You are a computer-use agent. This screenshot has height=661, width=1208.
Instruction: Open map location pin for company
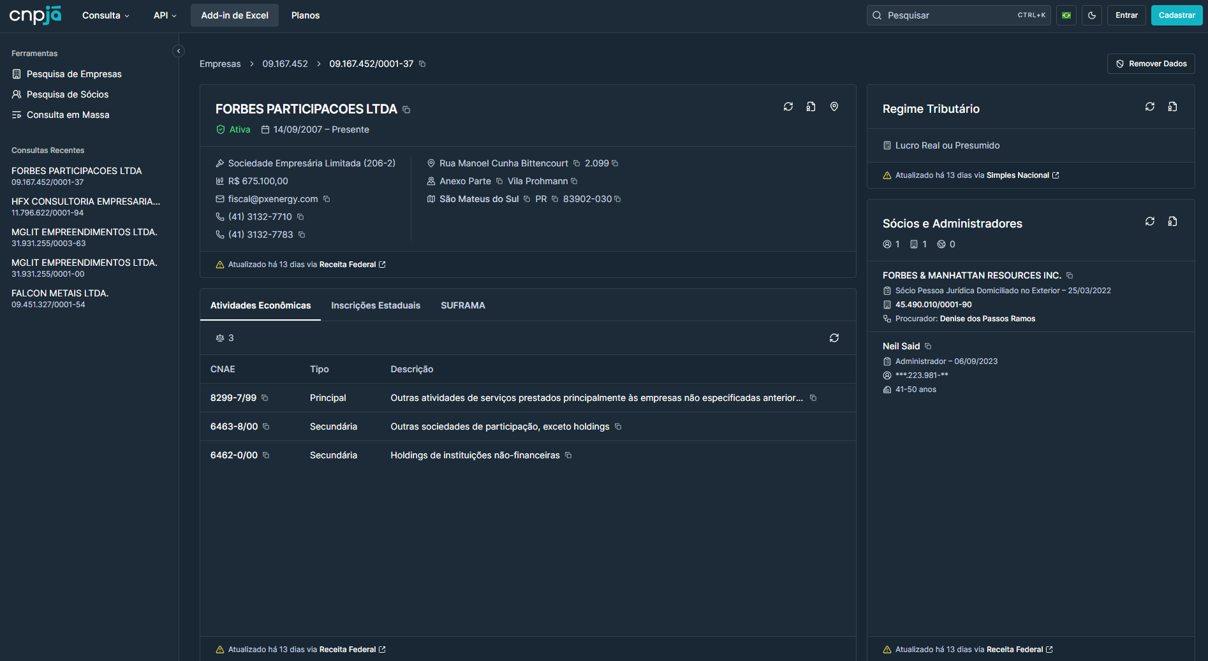tap(834, 106)
